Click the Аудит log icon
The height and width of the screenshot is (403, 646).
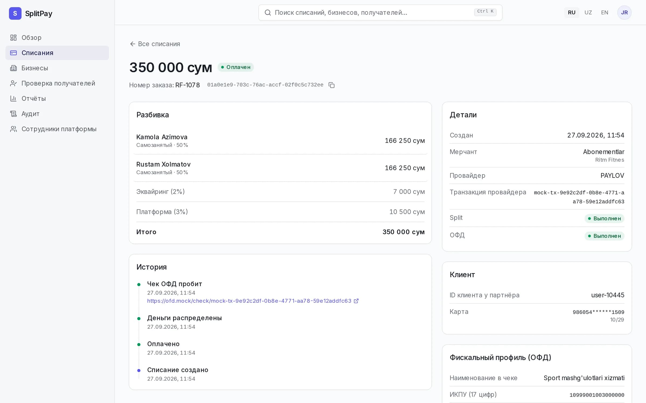point(13,114)
